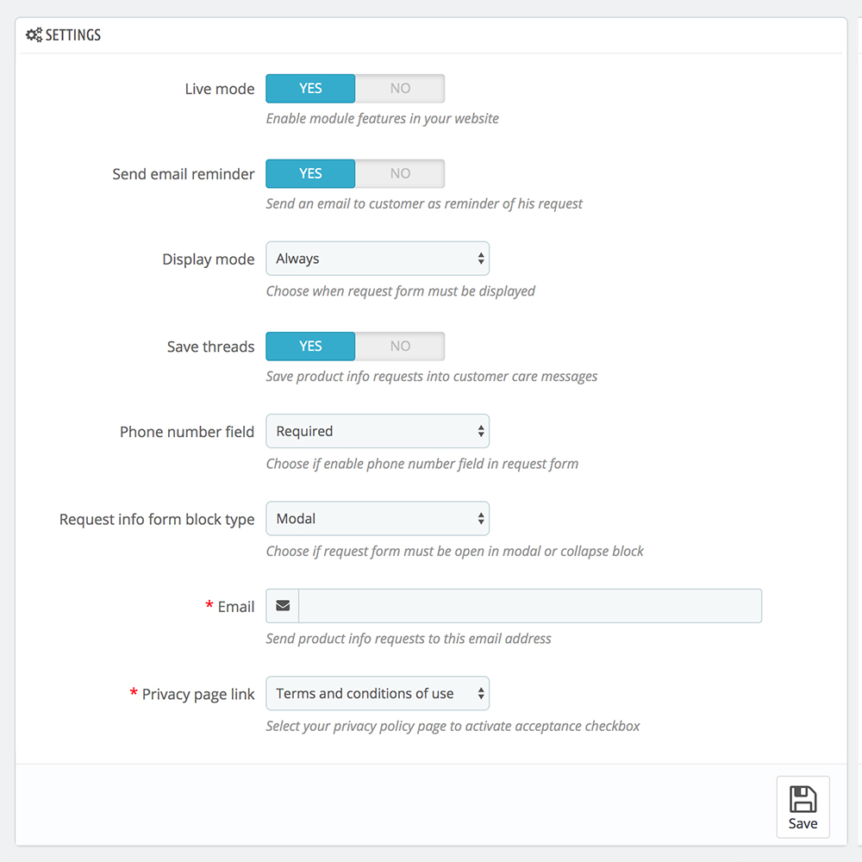
Task: Click the Settings gears icon
Action: pos(34,35)
